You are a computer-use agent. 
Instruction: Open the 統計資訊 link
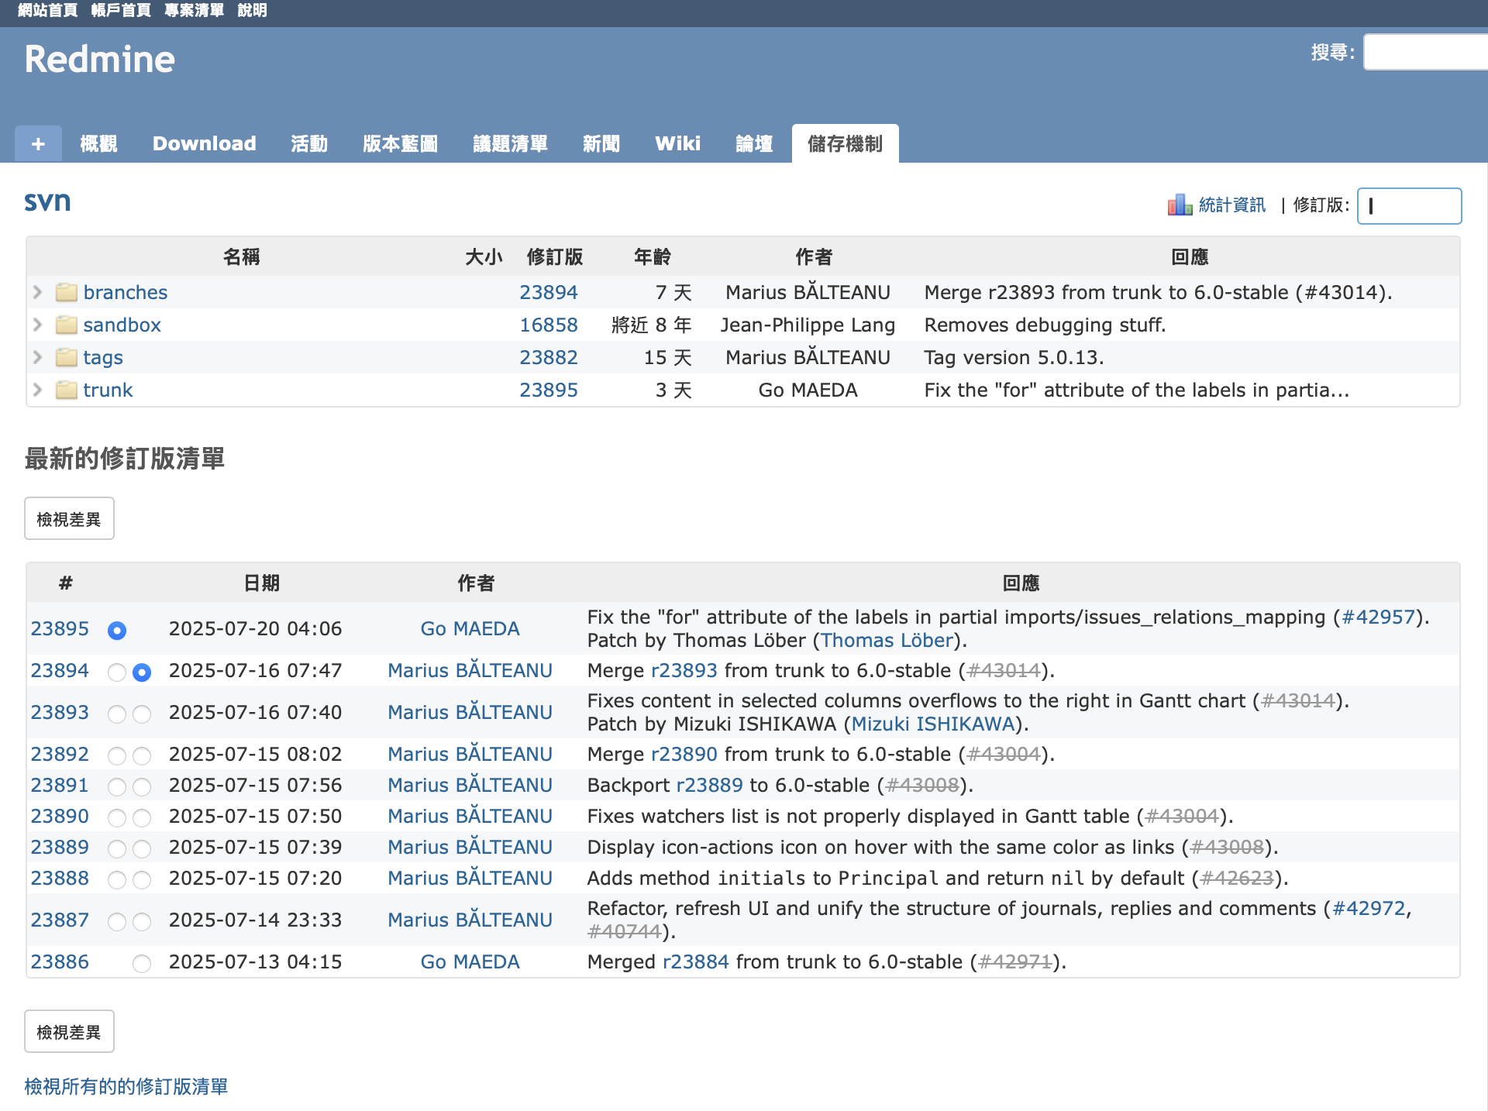click(1232, 205)
